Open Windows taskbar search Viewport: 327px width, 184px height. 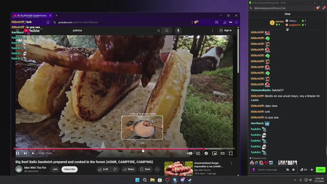click(145, 180)
